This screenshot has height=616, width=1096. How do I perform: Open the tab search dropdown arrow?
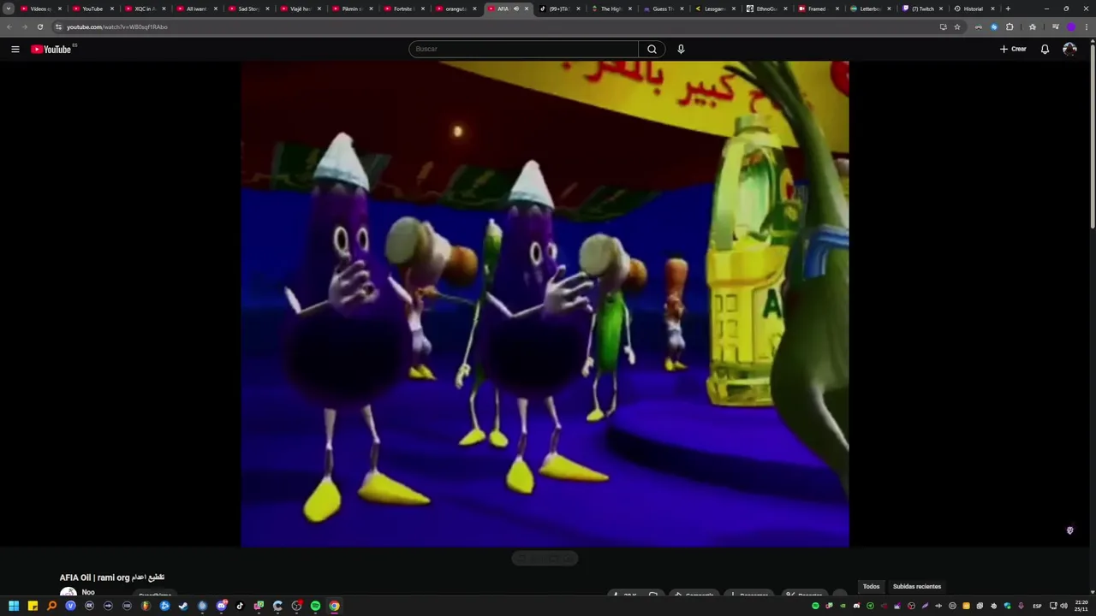pyautogui.click(x=9, y=9)
